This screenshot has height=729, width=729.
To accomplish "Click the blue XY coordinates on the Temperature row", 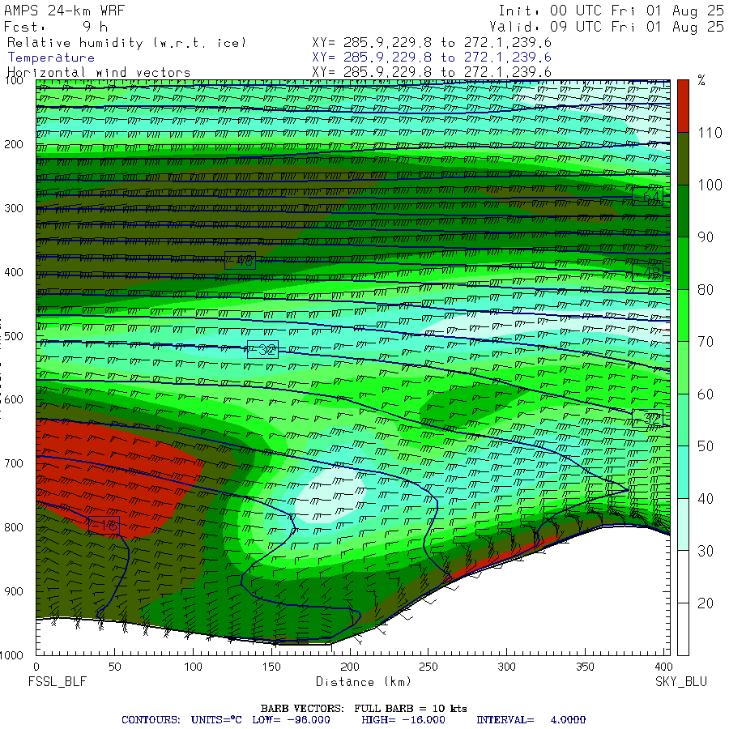I will (x=432, y=58).
